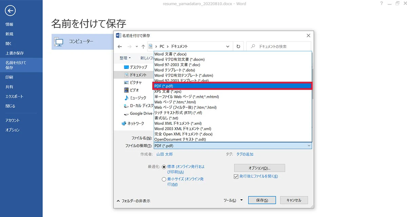
Task: Click the Back navigation arrow in save dialog
Action: pyautogui.click(x=120, y=46)
